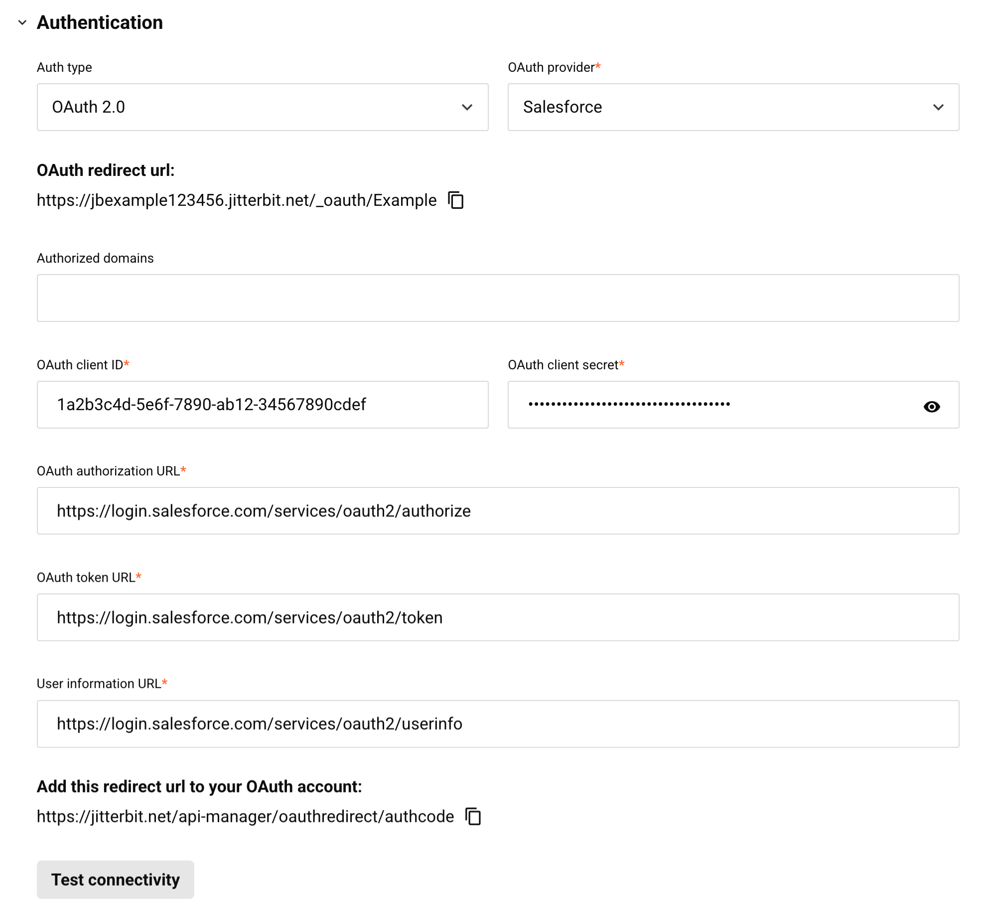
Task: Collapse the Authentication section chevron
Action: click(22, 22)
